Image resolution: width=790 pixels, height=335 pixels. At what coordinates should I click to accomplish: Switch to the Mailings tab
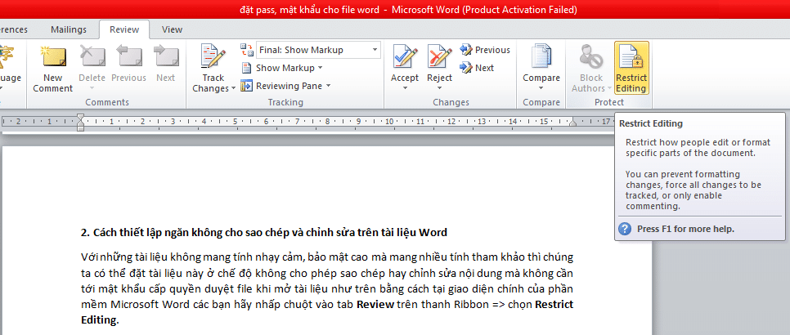69,29
